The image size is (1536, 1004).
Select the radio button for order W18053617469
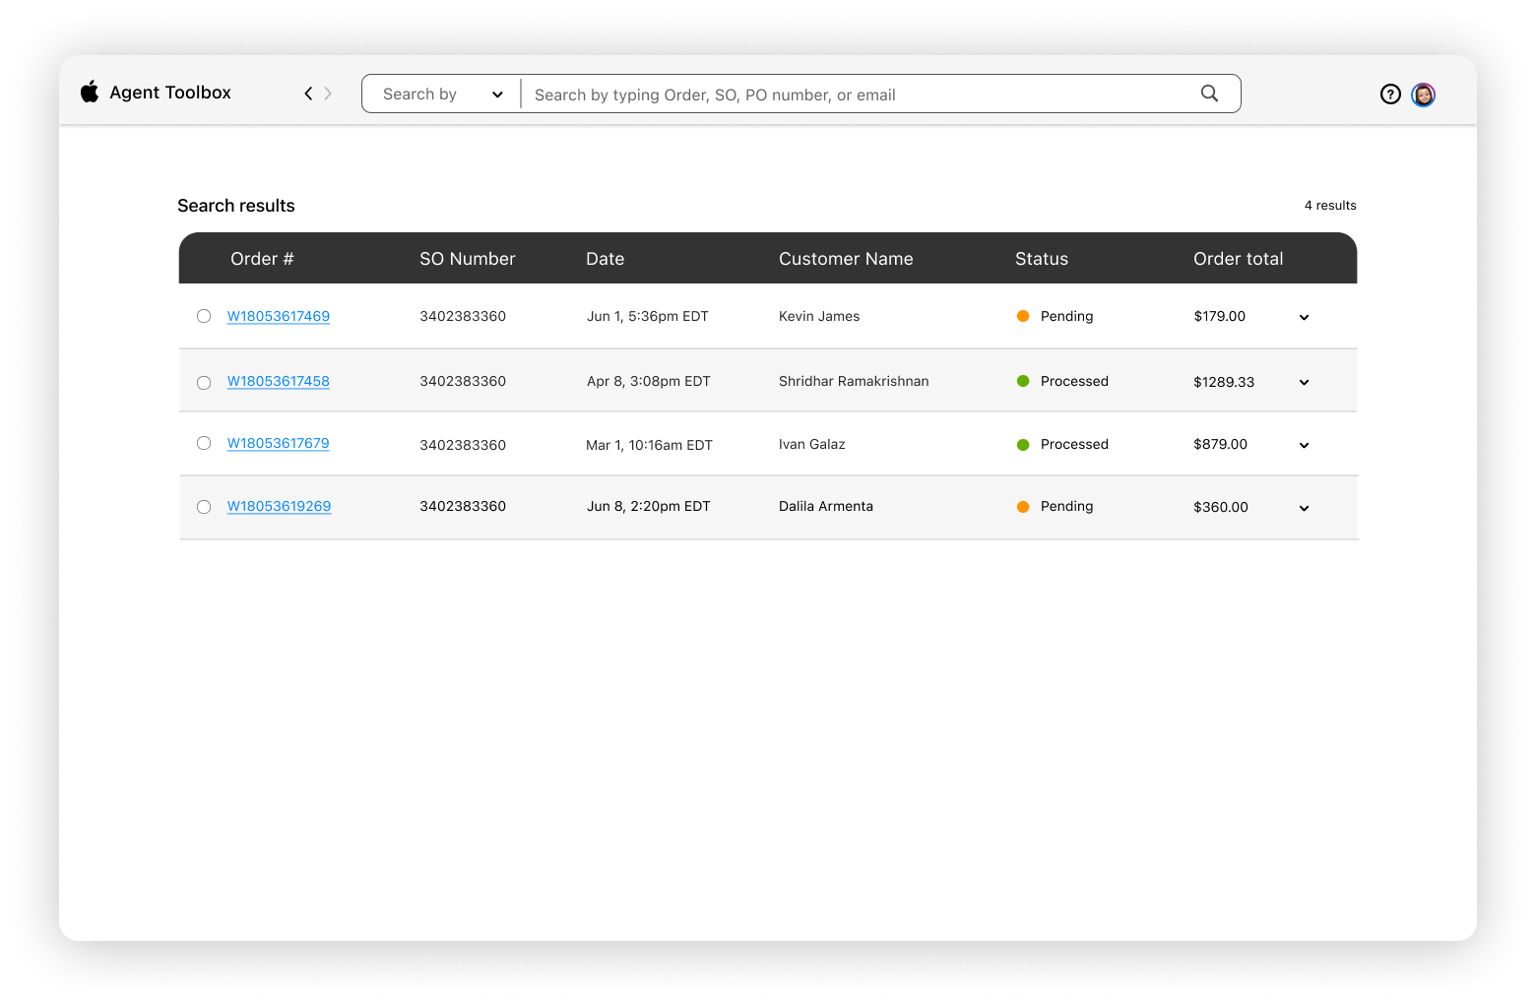(204, 316)
